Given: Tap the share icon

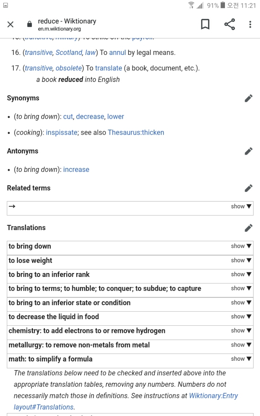Looking at the screenshot, I should coord(229,25).
